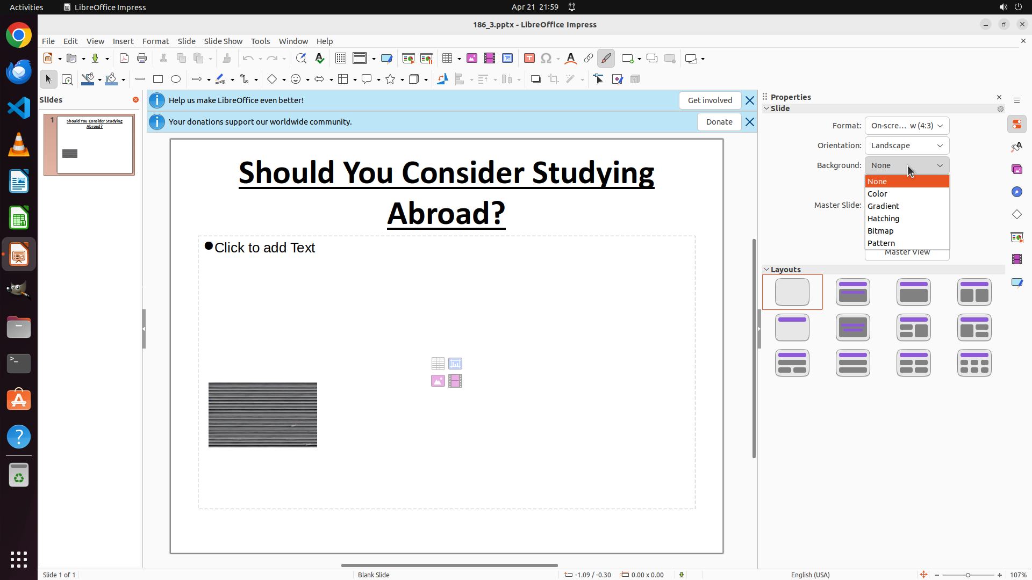Toggle the Show Draw Functions button
The image size is (1032, 580).
pyautogui.click(x=606, y=59)
